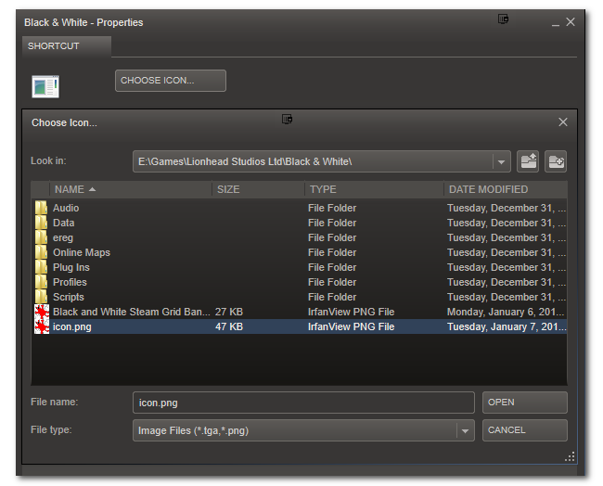Select the icon.png file name
603x486 pixels.
coord(72,326)
